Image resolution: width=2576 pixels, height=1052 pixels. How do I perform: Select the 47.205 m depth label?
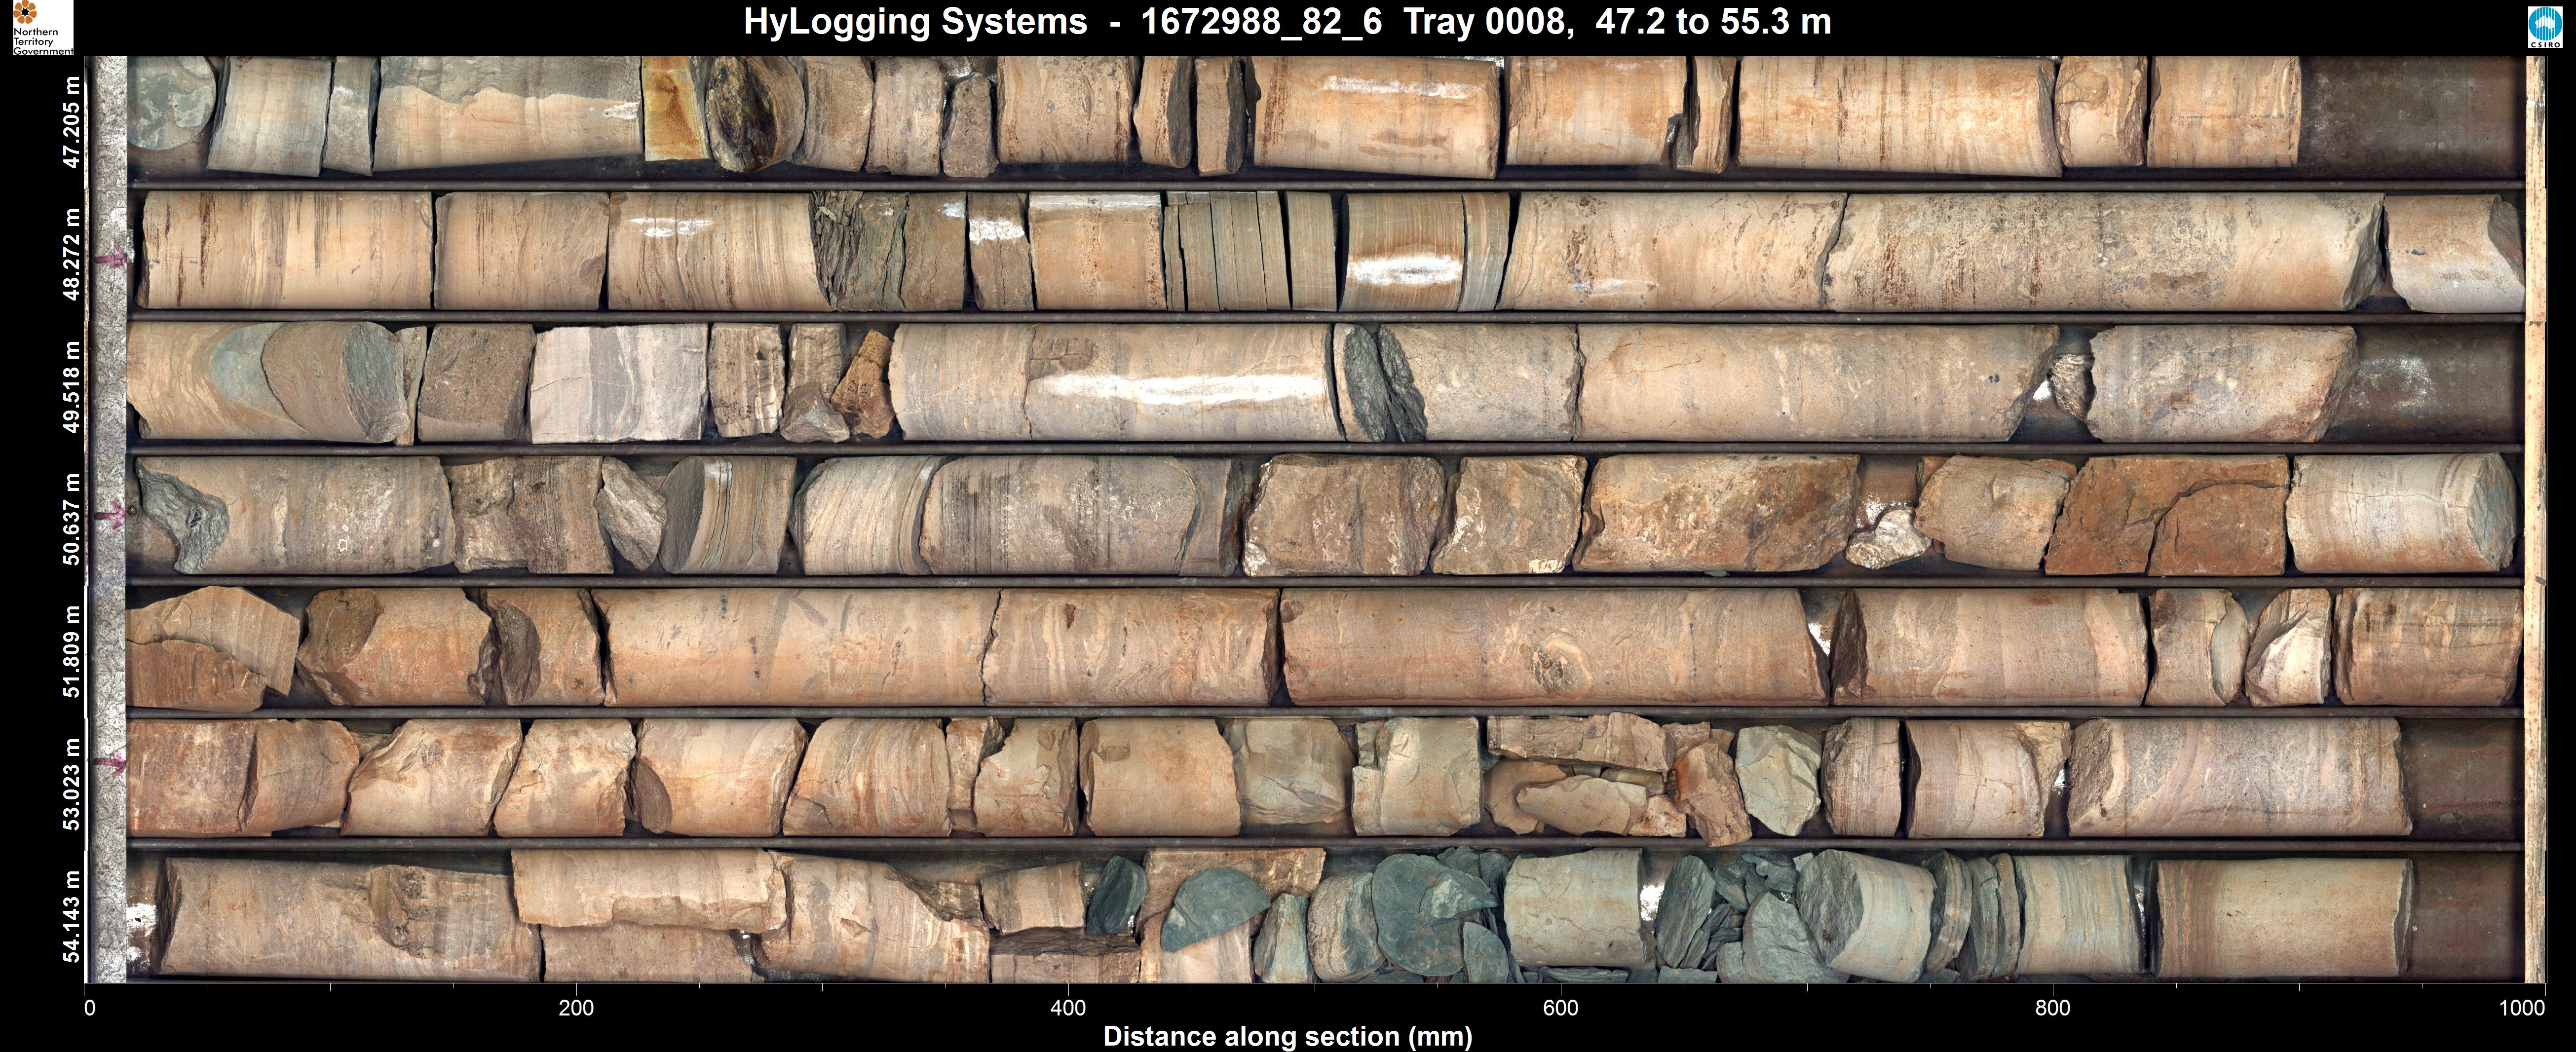(71, 122)
